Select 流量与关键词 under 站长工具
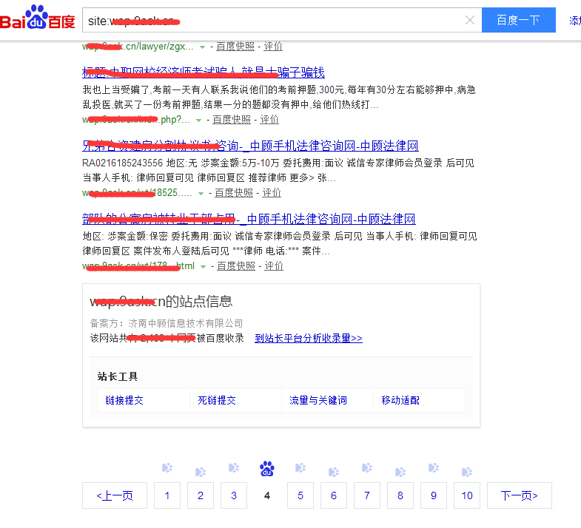The height and width of the screenshot is (528, 581). (318, 400)
